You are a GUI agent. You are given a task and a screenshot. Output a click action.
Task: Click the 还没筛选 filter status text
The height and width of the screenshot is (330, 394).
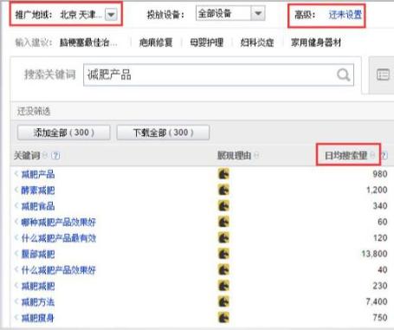tap(34, 111)
